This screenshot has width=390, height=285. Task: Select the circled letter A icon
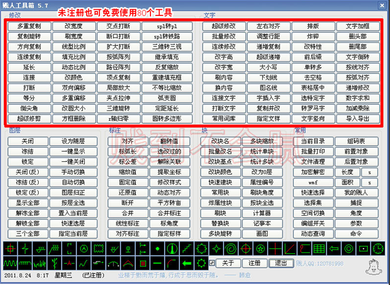[x=84, y=248]
